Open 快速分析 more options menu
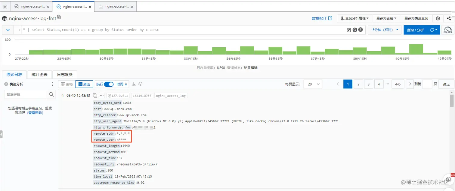 (53, 84)
